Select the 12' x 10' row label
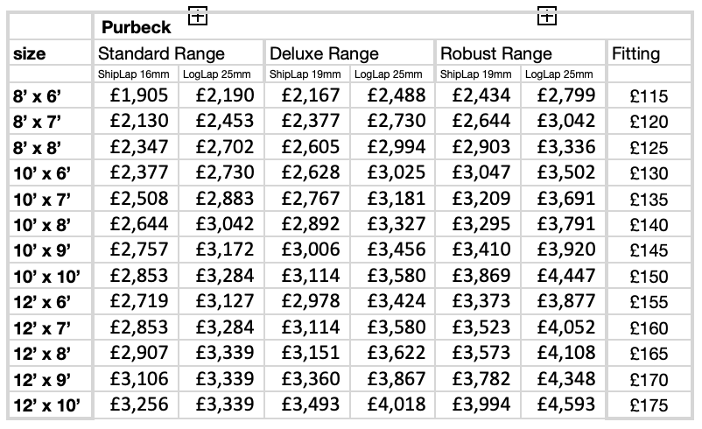 [47, 406]
